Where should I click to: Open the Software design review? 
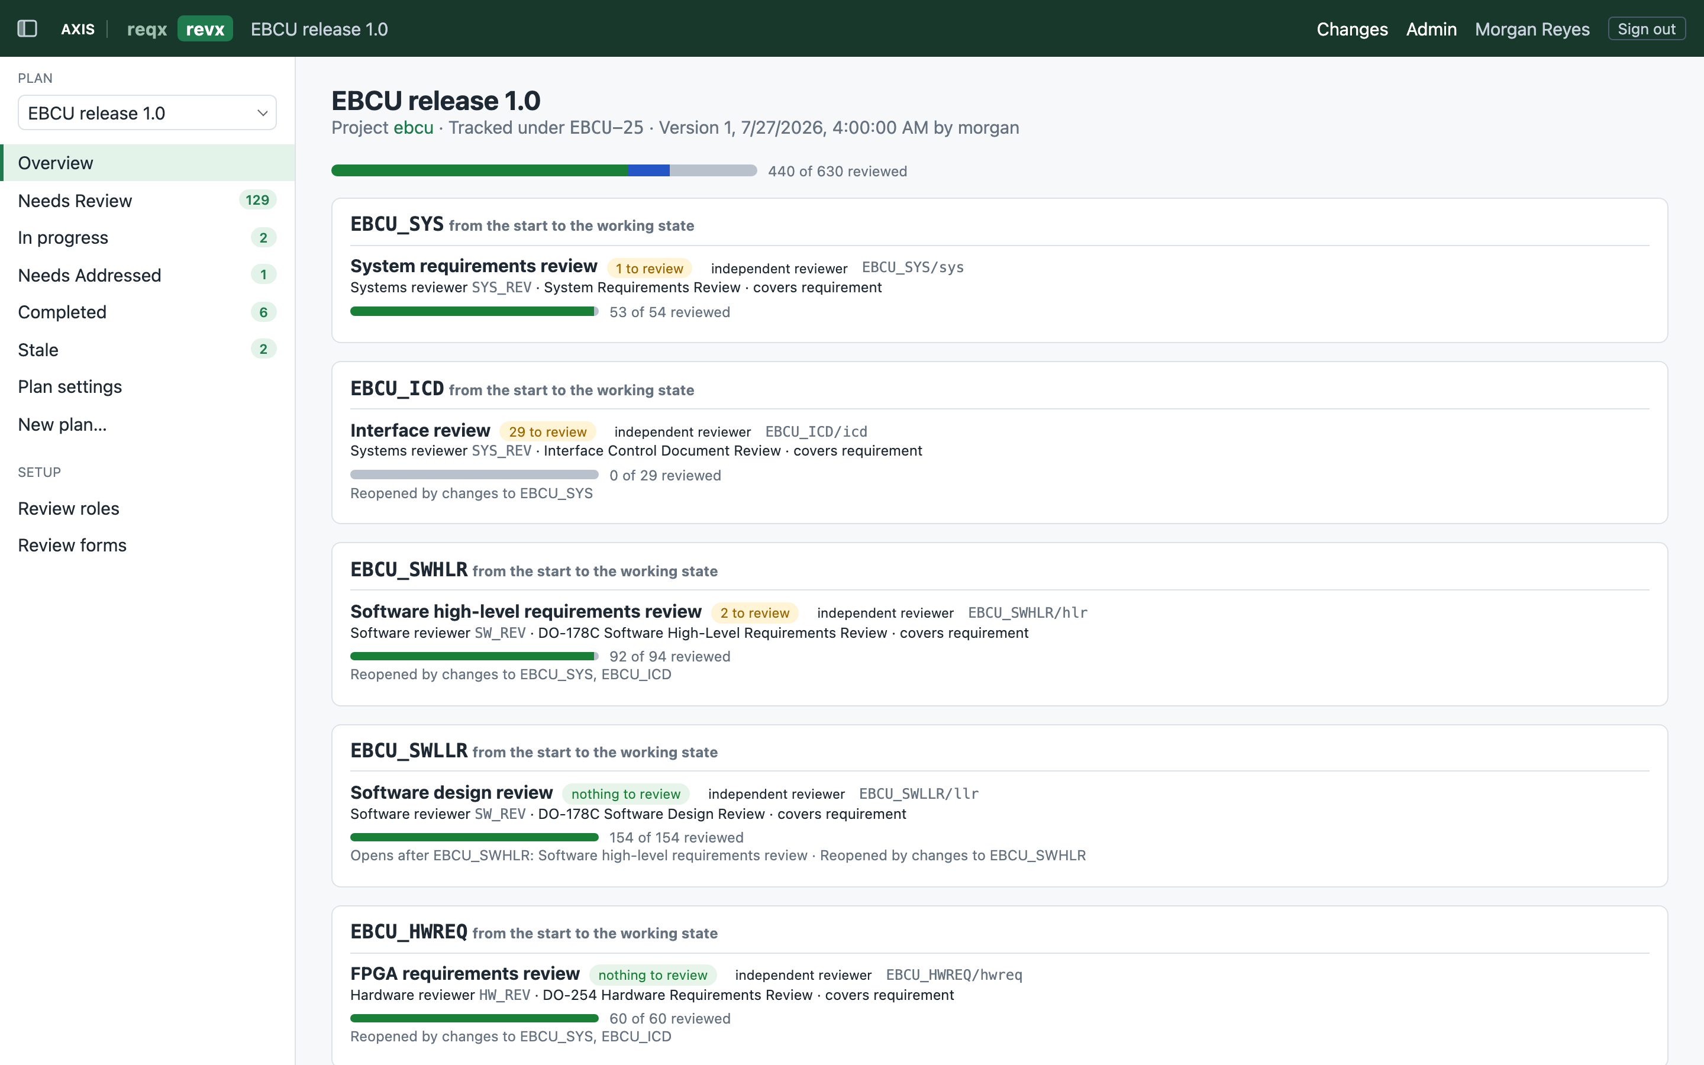click(451, 792)
